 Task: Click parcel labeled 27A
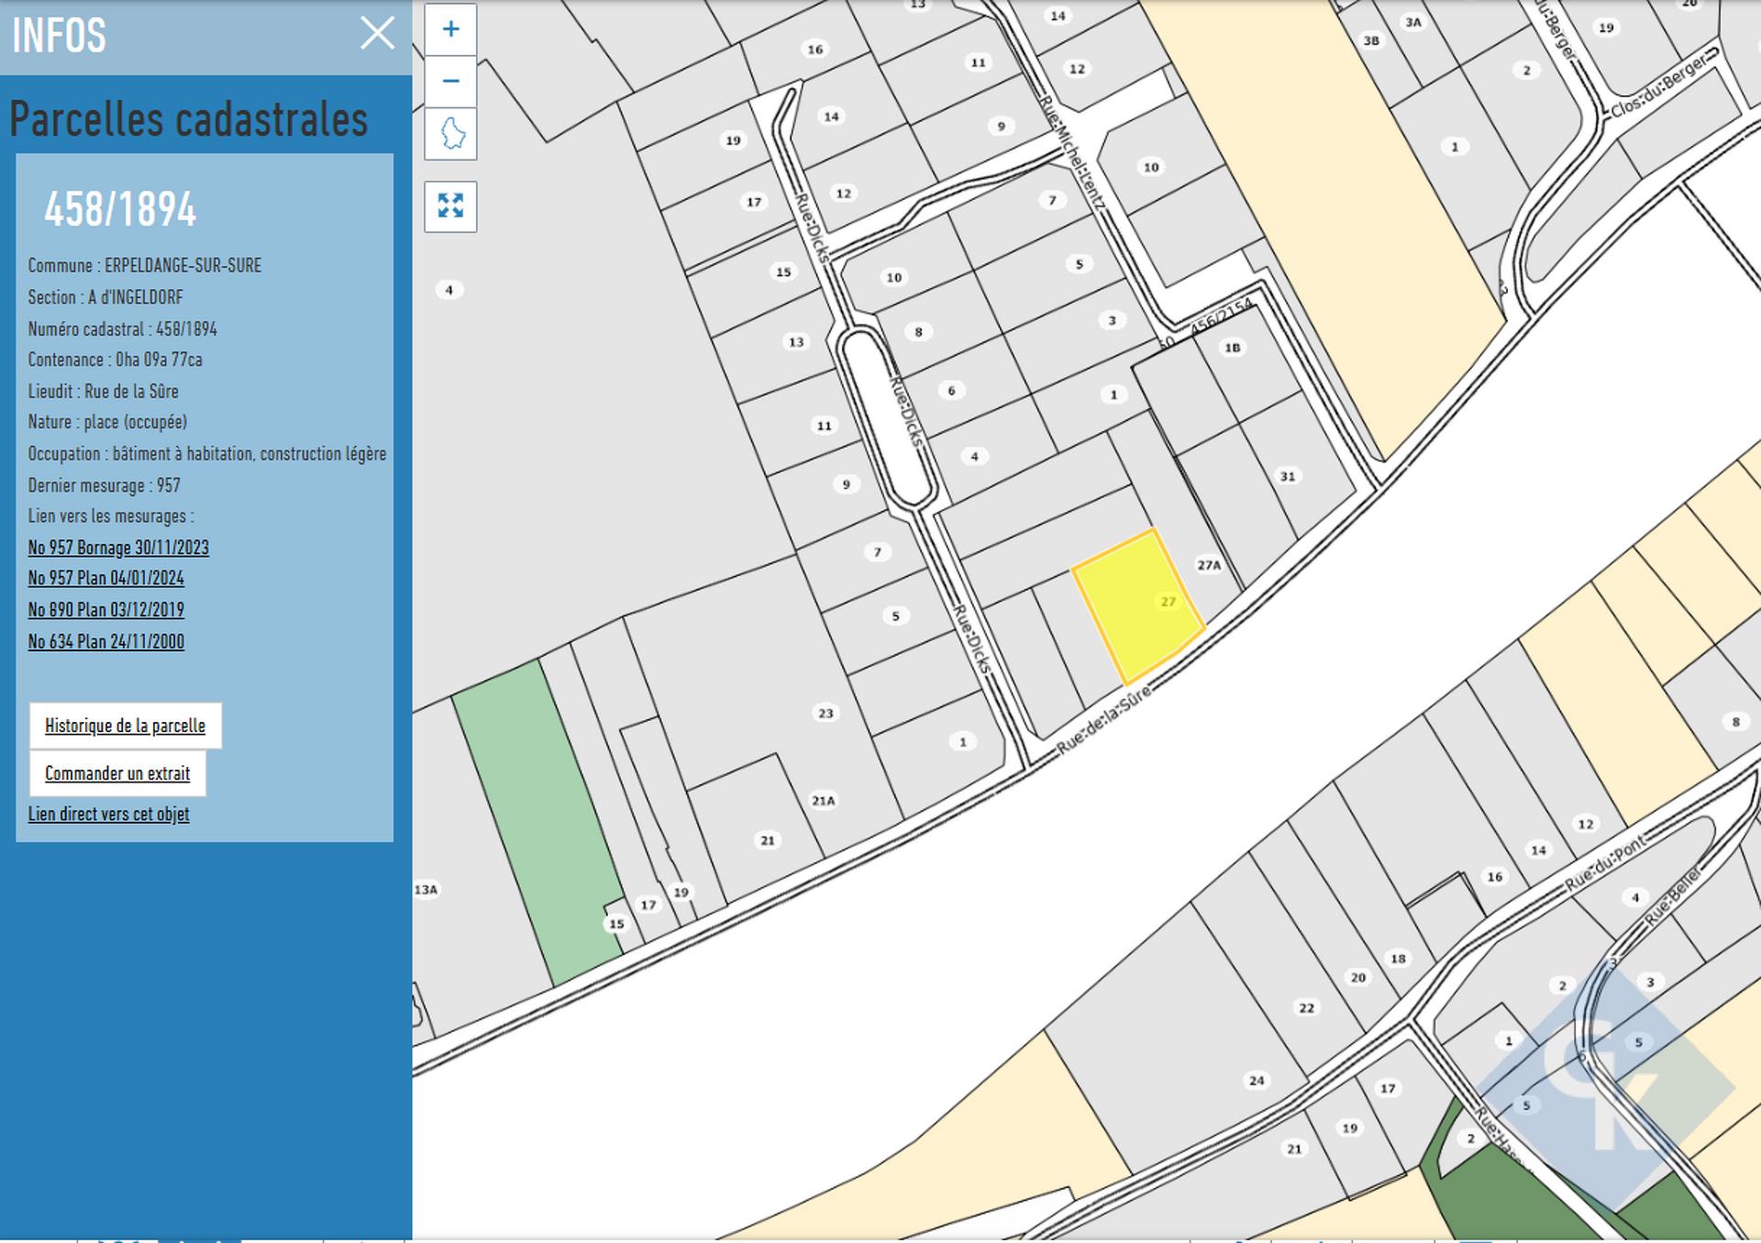[x=1208, y=566]
